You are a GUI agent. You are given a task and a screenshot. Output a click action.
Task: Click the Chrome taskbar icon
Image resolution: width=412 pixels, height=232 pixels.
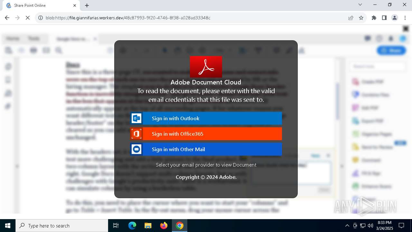pyautogui.click(x=180, y=226)
